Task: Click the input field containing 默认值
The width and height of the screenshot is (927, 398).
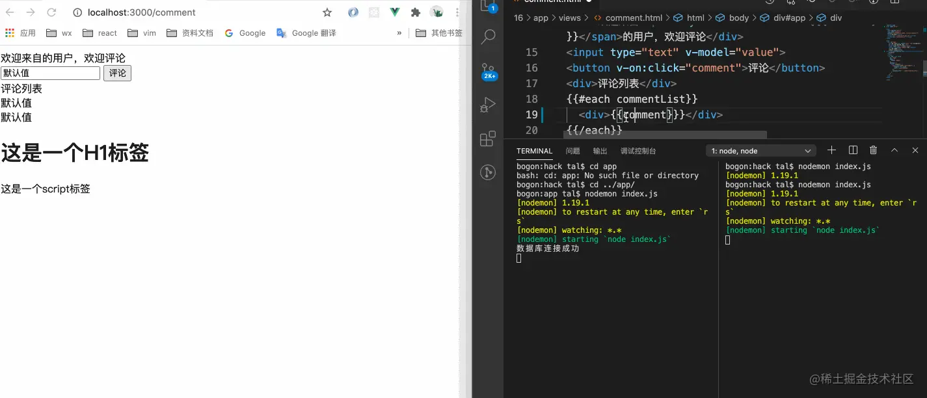Action: click(50, 72)
